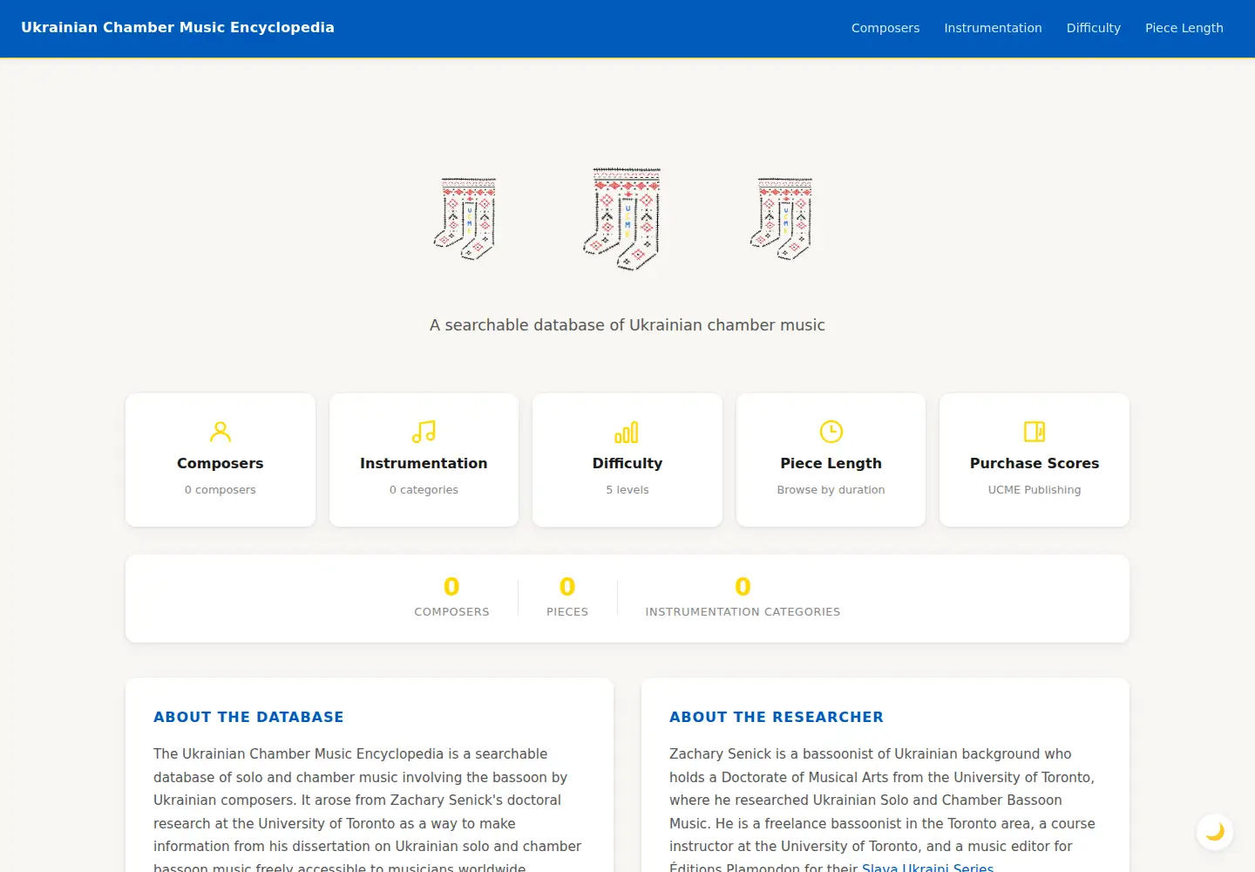Toggle dark mode with the moon button

1215,832
